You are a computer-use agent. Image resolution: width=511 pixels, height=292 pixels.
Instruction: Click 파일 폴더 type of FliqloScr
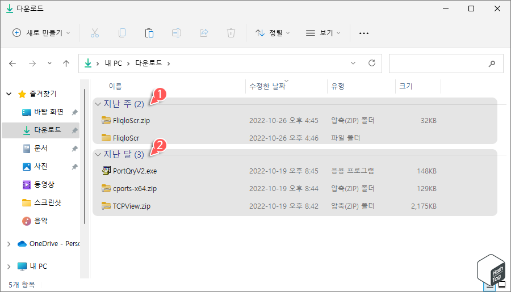click(x=345, y=138)
